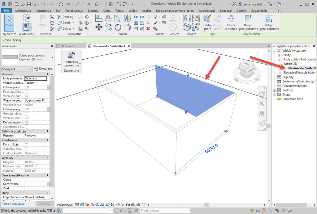Viewport: 317px width, 214px height.
Task: Click the sunglasses temporary hide/isolate icon
Action: [x=118, y=204]
